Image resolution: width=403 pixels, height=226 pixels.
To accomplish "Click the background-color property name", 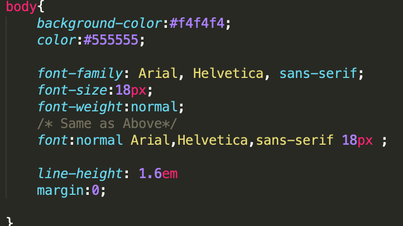I will coord(98,24).
